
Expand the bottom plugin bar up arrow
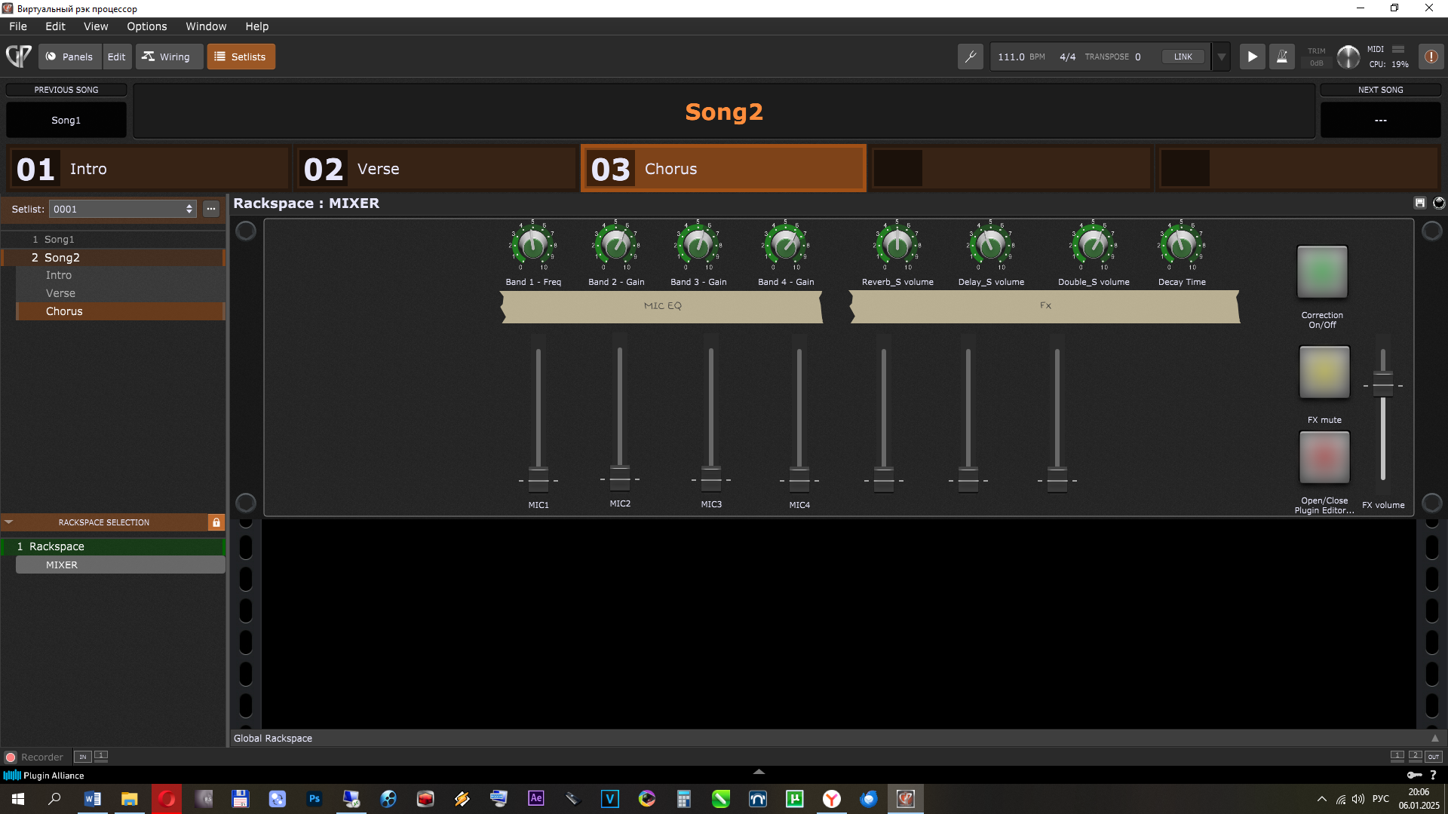coord(759,772)
